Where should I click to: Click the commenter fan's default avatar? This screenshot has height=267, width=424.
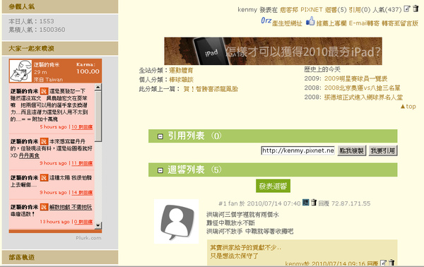coord(176,222)
